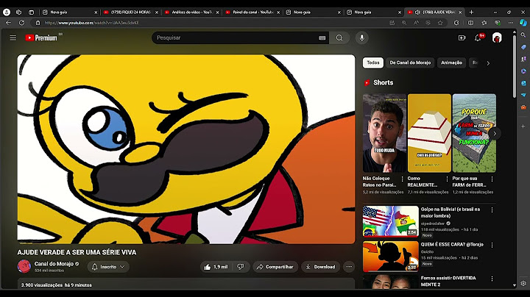
Task: Open options for Fomos assistir DIVERTIDA MENTE video
Action: pos(492,279)
